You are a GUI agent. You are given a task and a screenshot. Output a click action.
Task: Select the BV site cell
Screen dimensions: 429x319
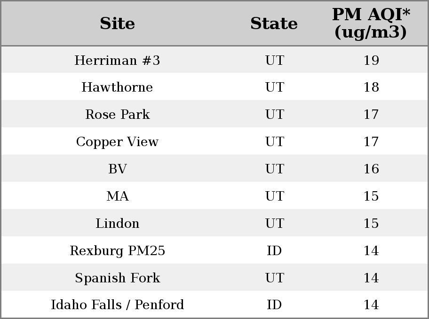[117, 168]
